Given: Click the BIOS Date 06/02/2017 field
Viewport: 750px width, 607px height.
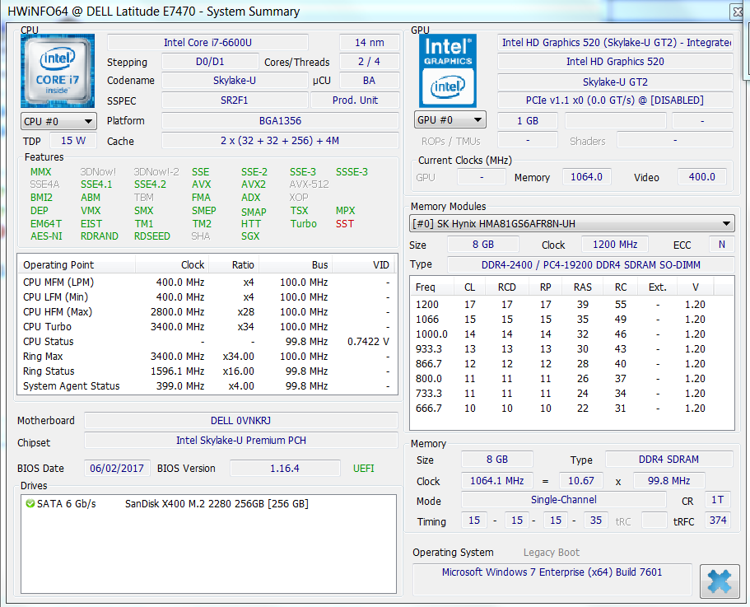Looking at the screenshot, I should (x=116, y=468).
